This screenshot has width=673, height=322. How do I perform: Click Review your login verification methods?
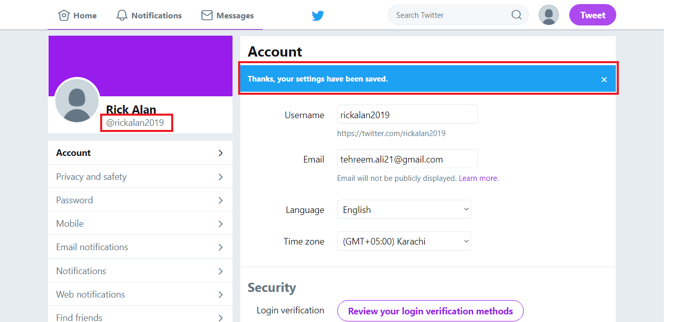(x=430, y=311)
